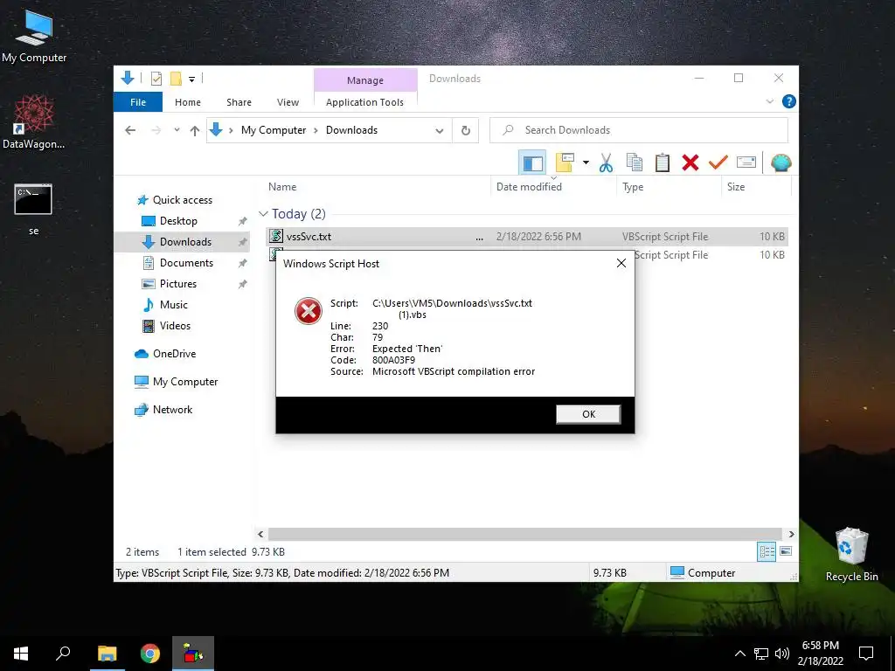Open Videos in the navigation pane
Image resolution: width=895 pixels, height=671 pixels.
175,326
